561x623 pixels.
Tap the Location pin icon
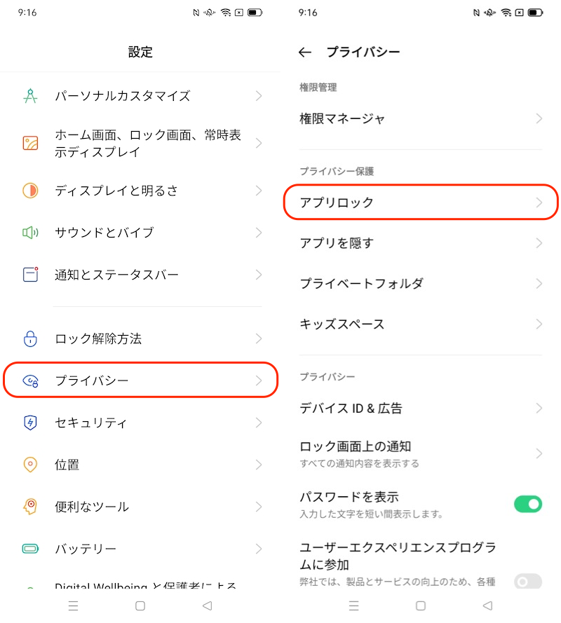point(30,465)
